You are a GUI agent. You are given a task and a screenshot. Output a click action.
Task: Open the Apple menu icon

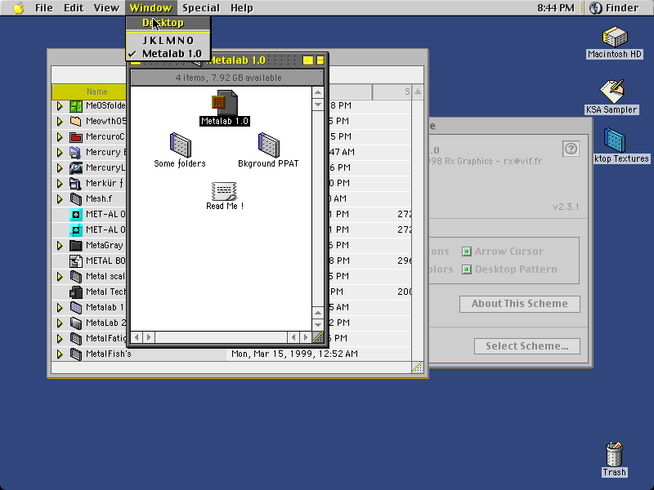[x=18, y=8]
